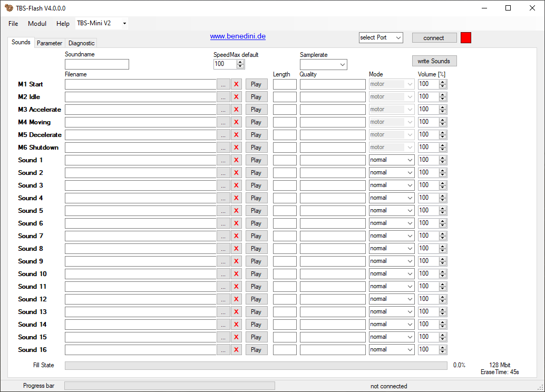Open the select Port dropdown
This screenshot has height=392, width=545.
(381, 37)
